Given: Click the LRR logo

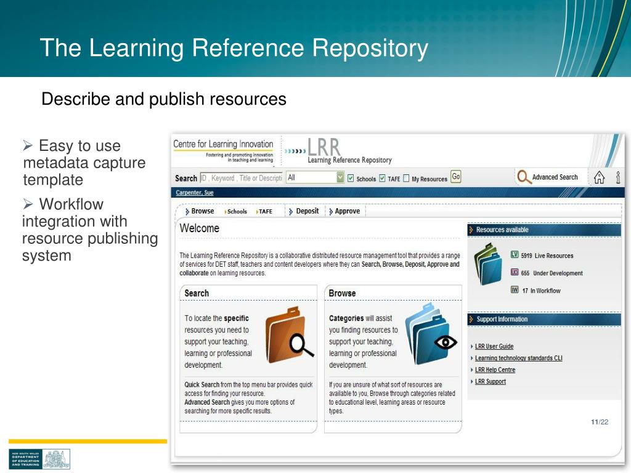Looking at the screenshot, I should click(x=338, y=151).
